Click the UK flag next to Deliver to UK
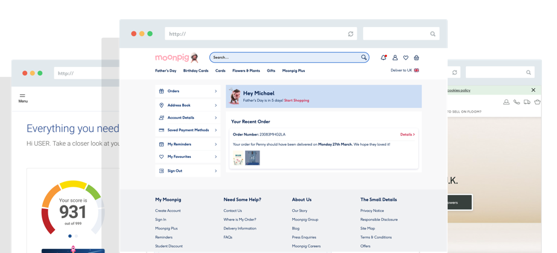The width and height of the screenshot is (557, 253). tap(416, 70)
